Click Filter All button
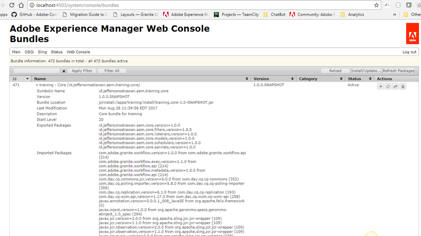 (x=112, y=71)
